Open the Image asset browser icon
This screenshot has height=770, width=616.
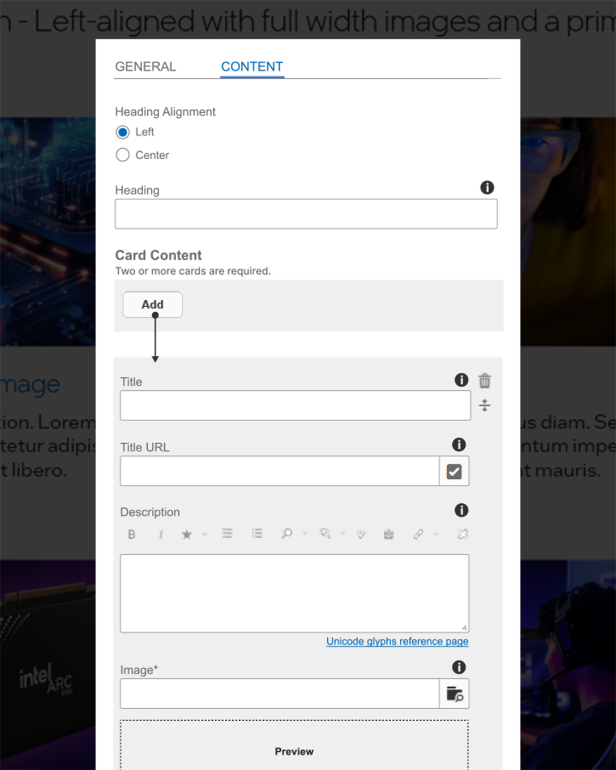point(454,694)
